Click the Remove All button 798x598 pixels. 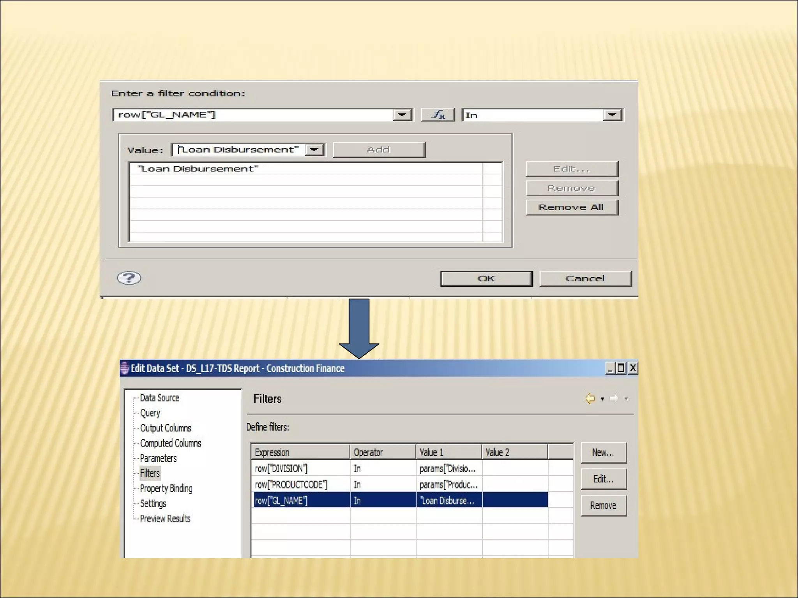(572, 207)
